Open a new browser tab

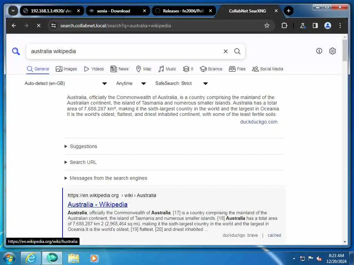[x=289, y=11]
